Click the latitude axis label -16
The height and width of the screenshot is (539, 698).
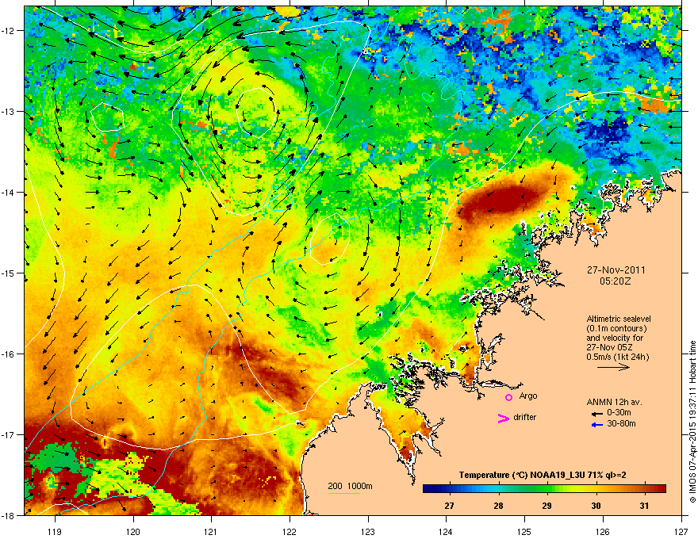[8, 354]
